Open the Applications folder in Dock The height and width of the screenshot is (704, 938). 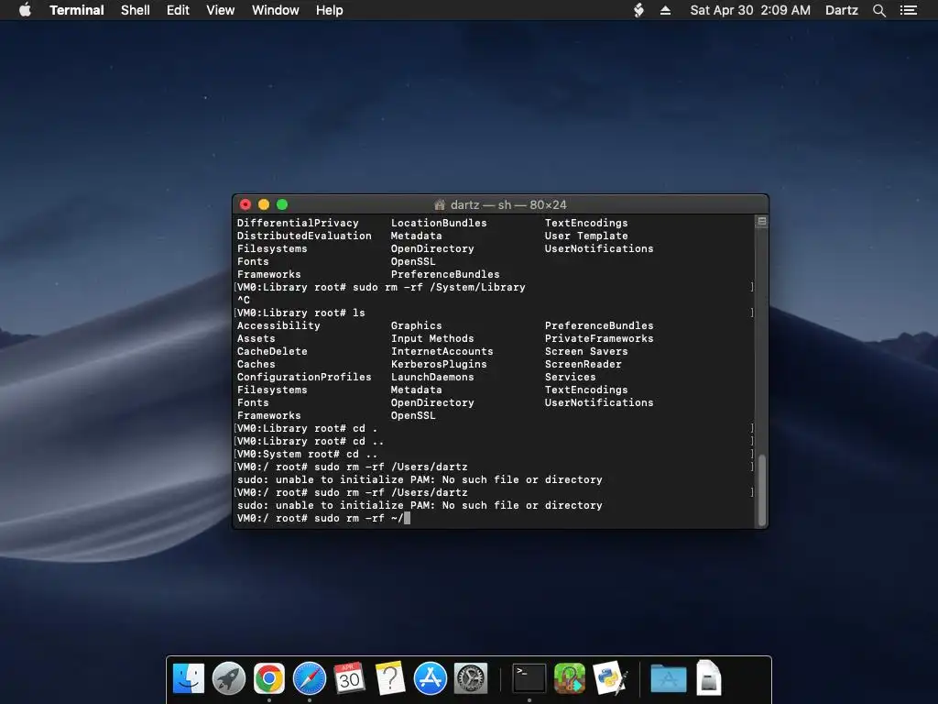668,678
